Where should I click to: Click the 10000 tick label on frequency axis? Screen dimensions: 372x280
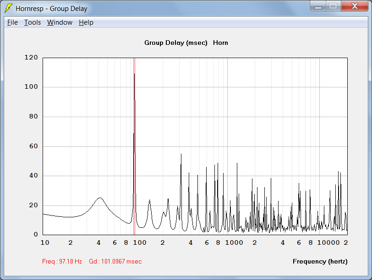tap(328, 242)
